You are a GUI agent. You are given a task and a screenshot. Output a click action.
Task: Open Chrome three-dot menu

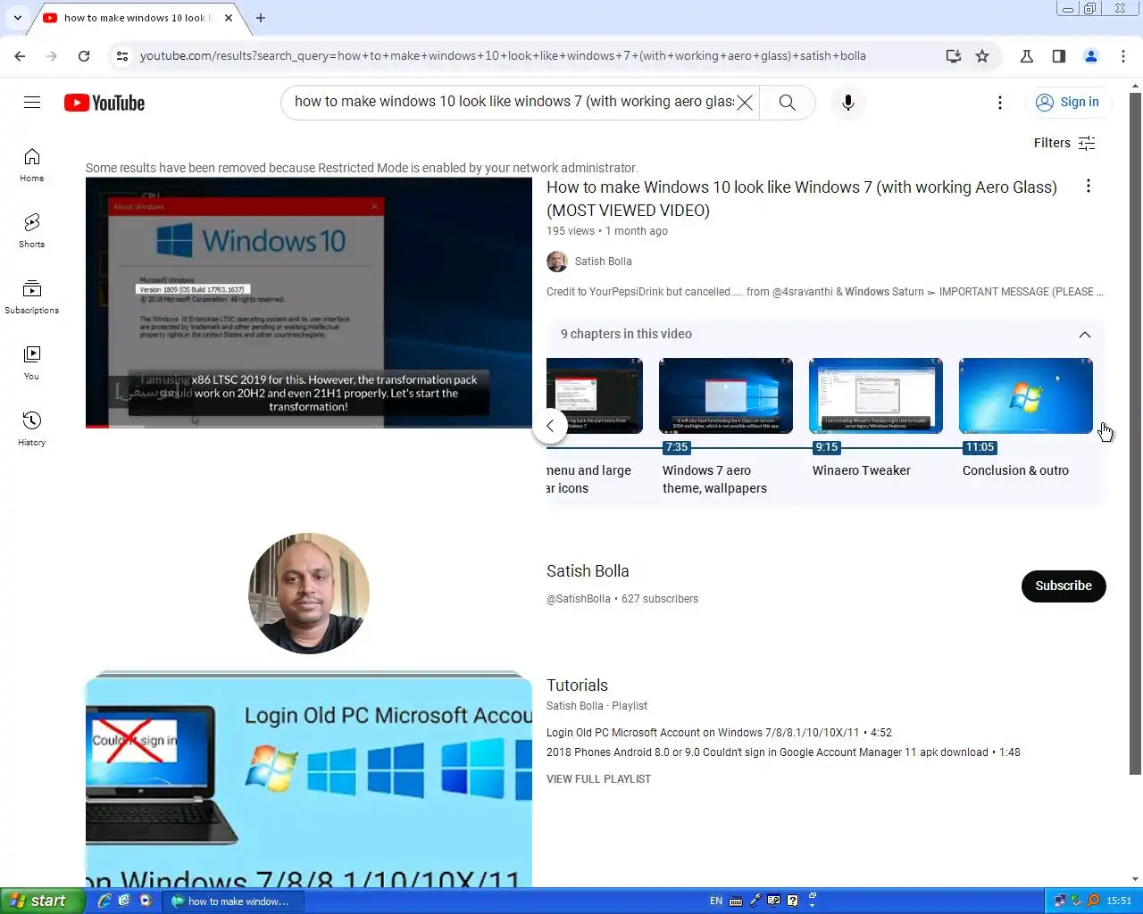[x=1123, y=55]
